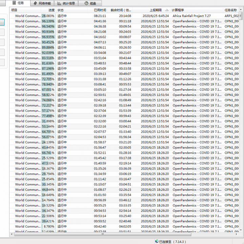Click the 39.421% progress cell
Image resolution: width=244 pixels, height=244 pixels.
48,221
